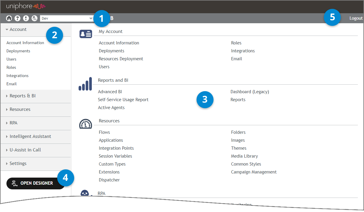This screenshot has height=212, width=364.
Task: Open the Extensions link
Action: [109, 172]
